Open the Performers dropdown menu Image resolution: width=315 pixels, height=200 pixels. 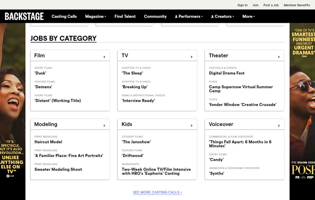click(x=189, y=16)
